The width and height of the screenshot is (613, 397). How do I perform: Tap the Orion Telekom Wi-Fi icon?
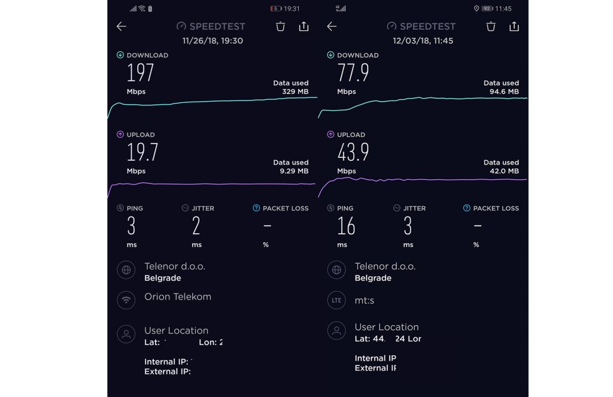pos(126,300)
